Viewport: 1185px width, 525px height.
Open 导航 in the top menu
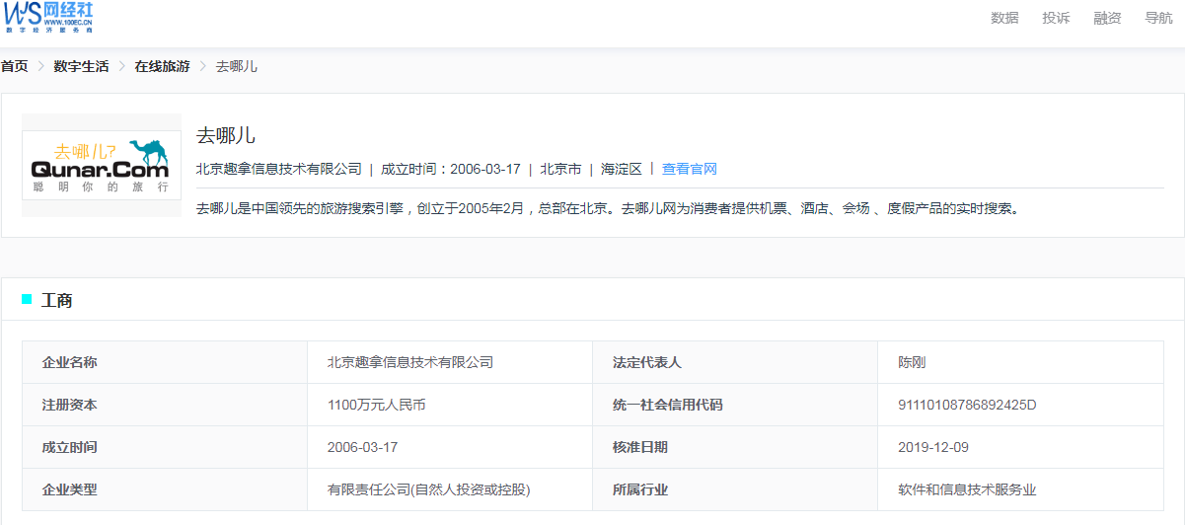[1158, 18]
